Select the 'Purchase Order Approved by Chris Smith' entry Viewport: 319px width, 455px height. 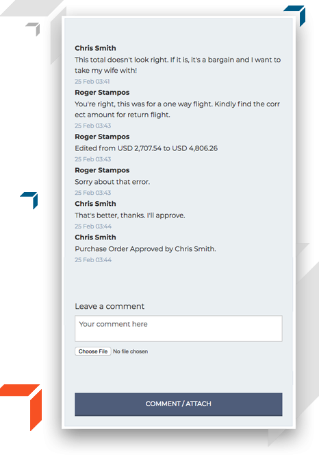145,249
